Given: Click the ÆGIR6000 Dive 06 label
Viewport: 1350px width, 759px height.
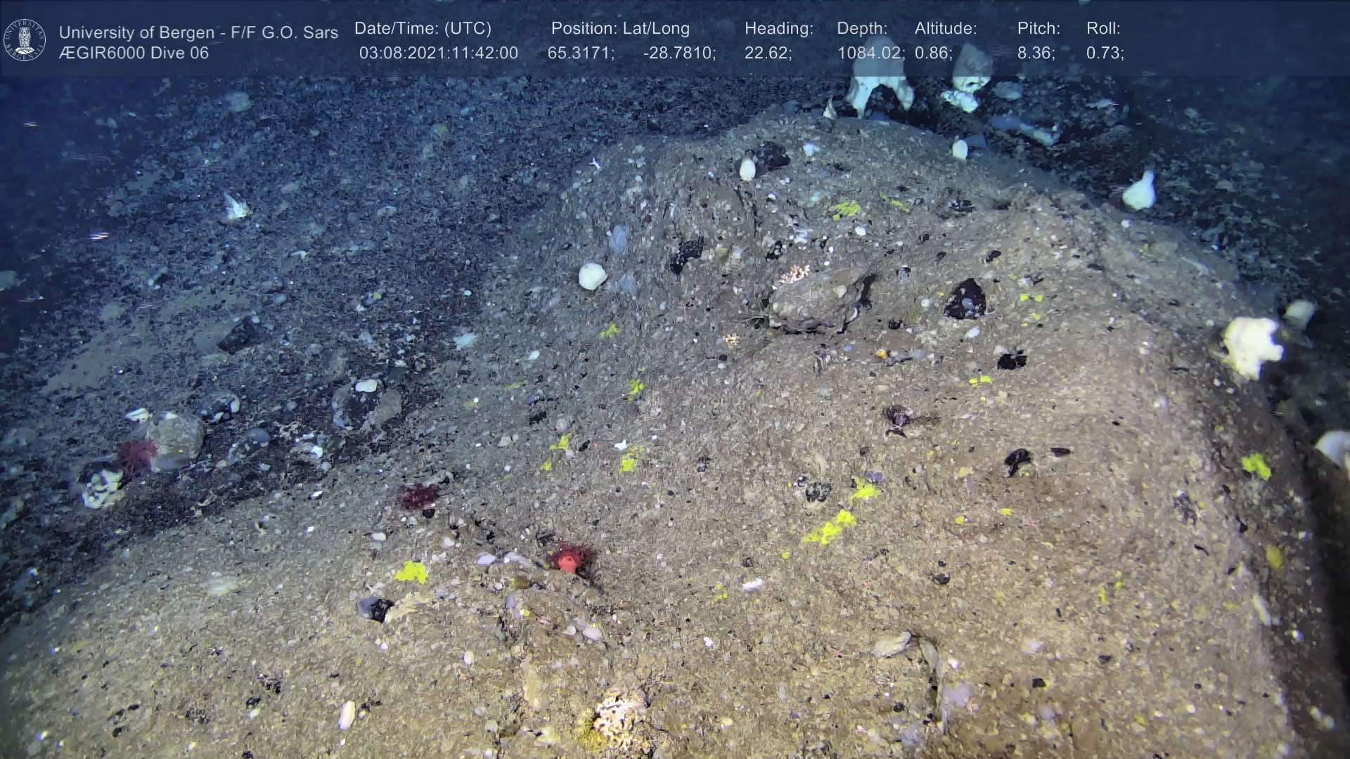Looking at the screenshot, I should click(x=134, y=53).
